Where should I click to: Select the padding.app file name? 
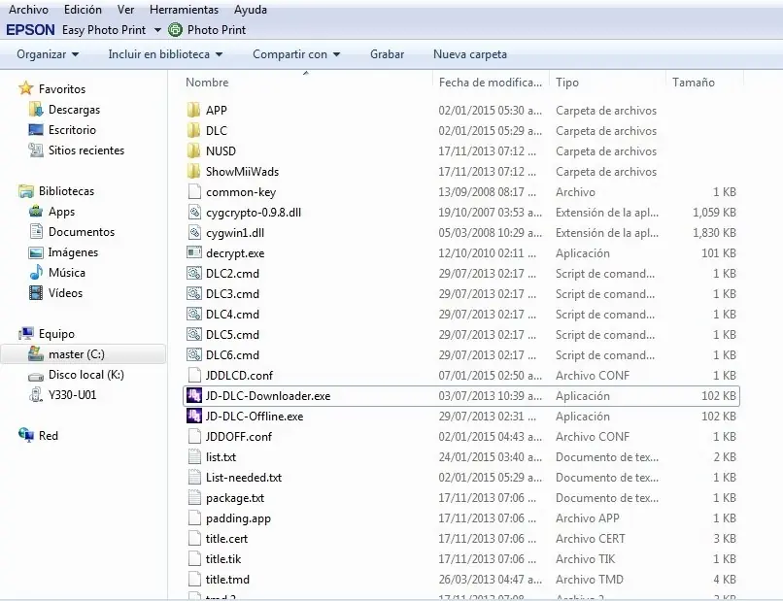(238, 518)
